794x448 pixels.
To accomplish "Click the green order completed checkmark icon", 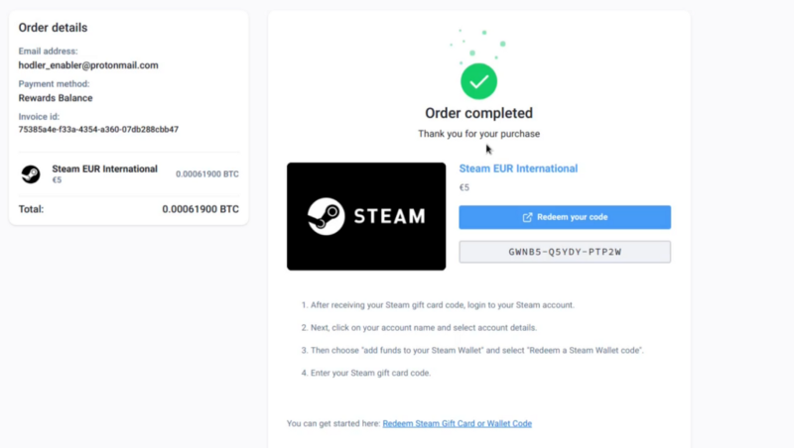I will coord(478,81).
